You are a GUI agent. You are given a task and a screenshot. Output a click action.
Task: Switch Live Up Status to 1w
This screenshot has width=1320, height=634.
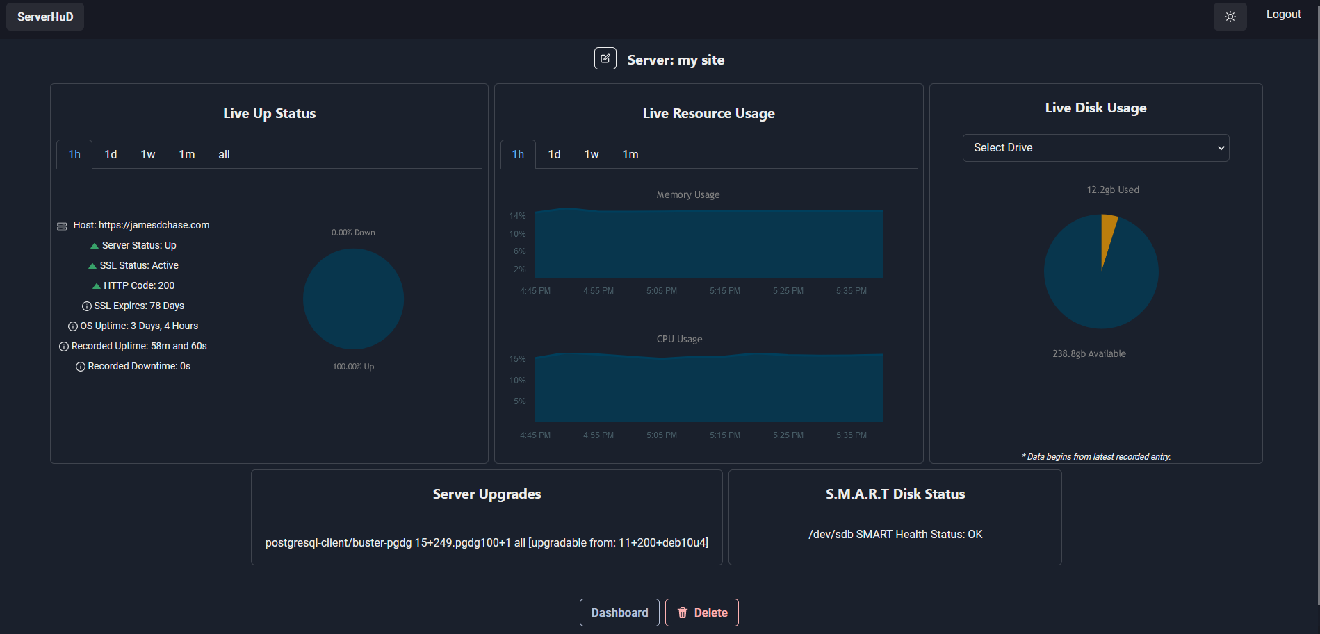[x=148, y=154]
